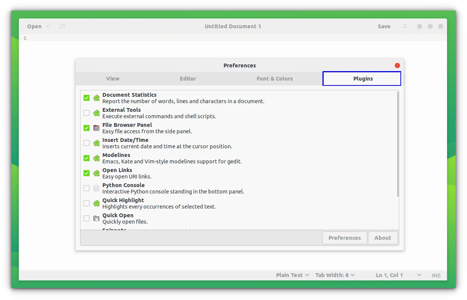Enable the Insert Date/Time plugin checkbox
The width and height of the screenshot is (467, 300).
pyautogui.click(x=87, y=143)
